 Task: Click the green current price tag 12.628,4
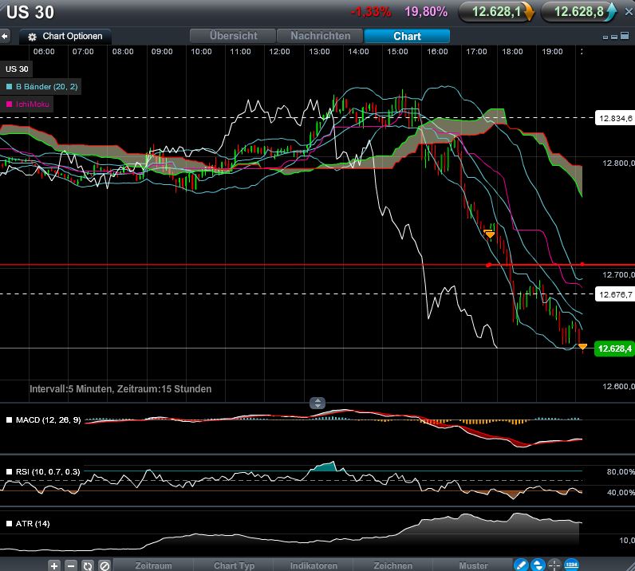614,349
